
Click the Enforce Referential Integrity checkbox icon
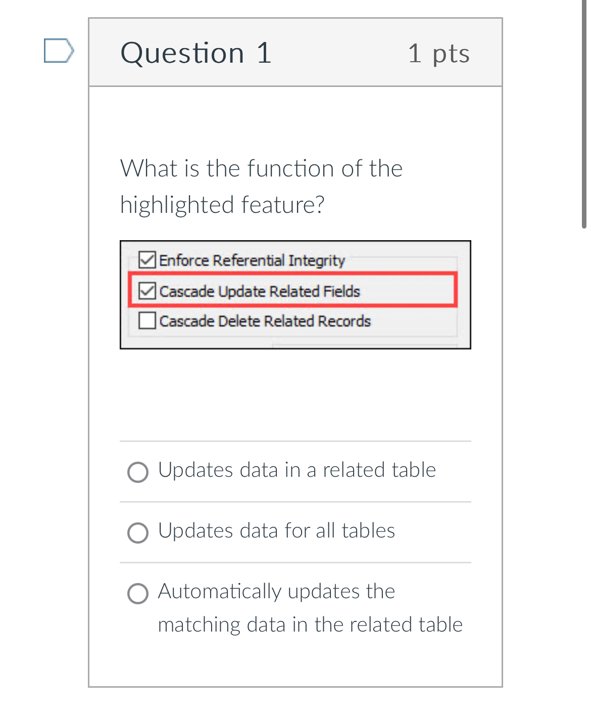point(146,260)
